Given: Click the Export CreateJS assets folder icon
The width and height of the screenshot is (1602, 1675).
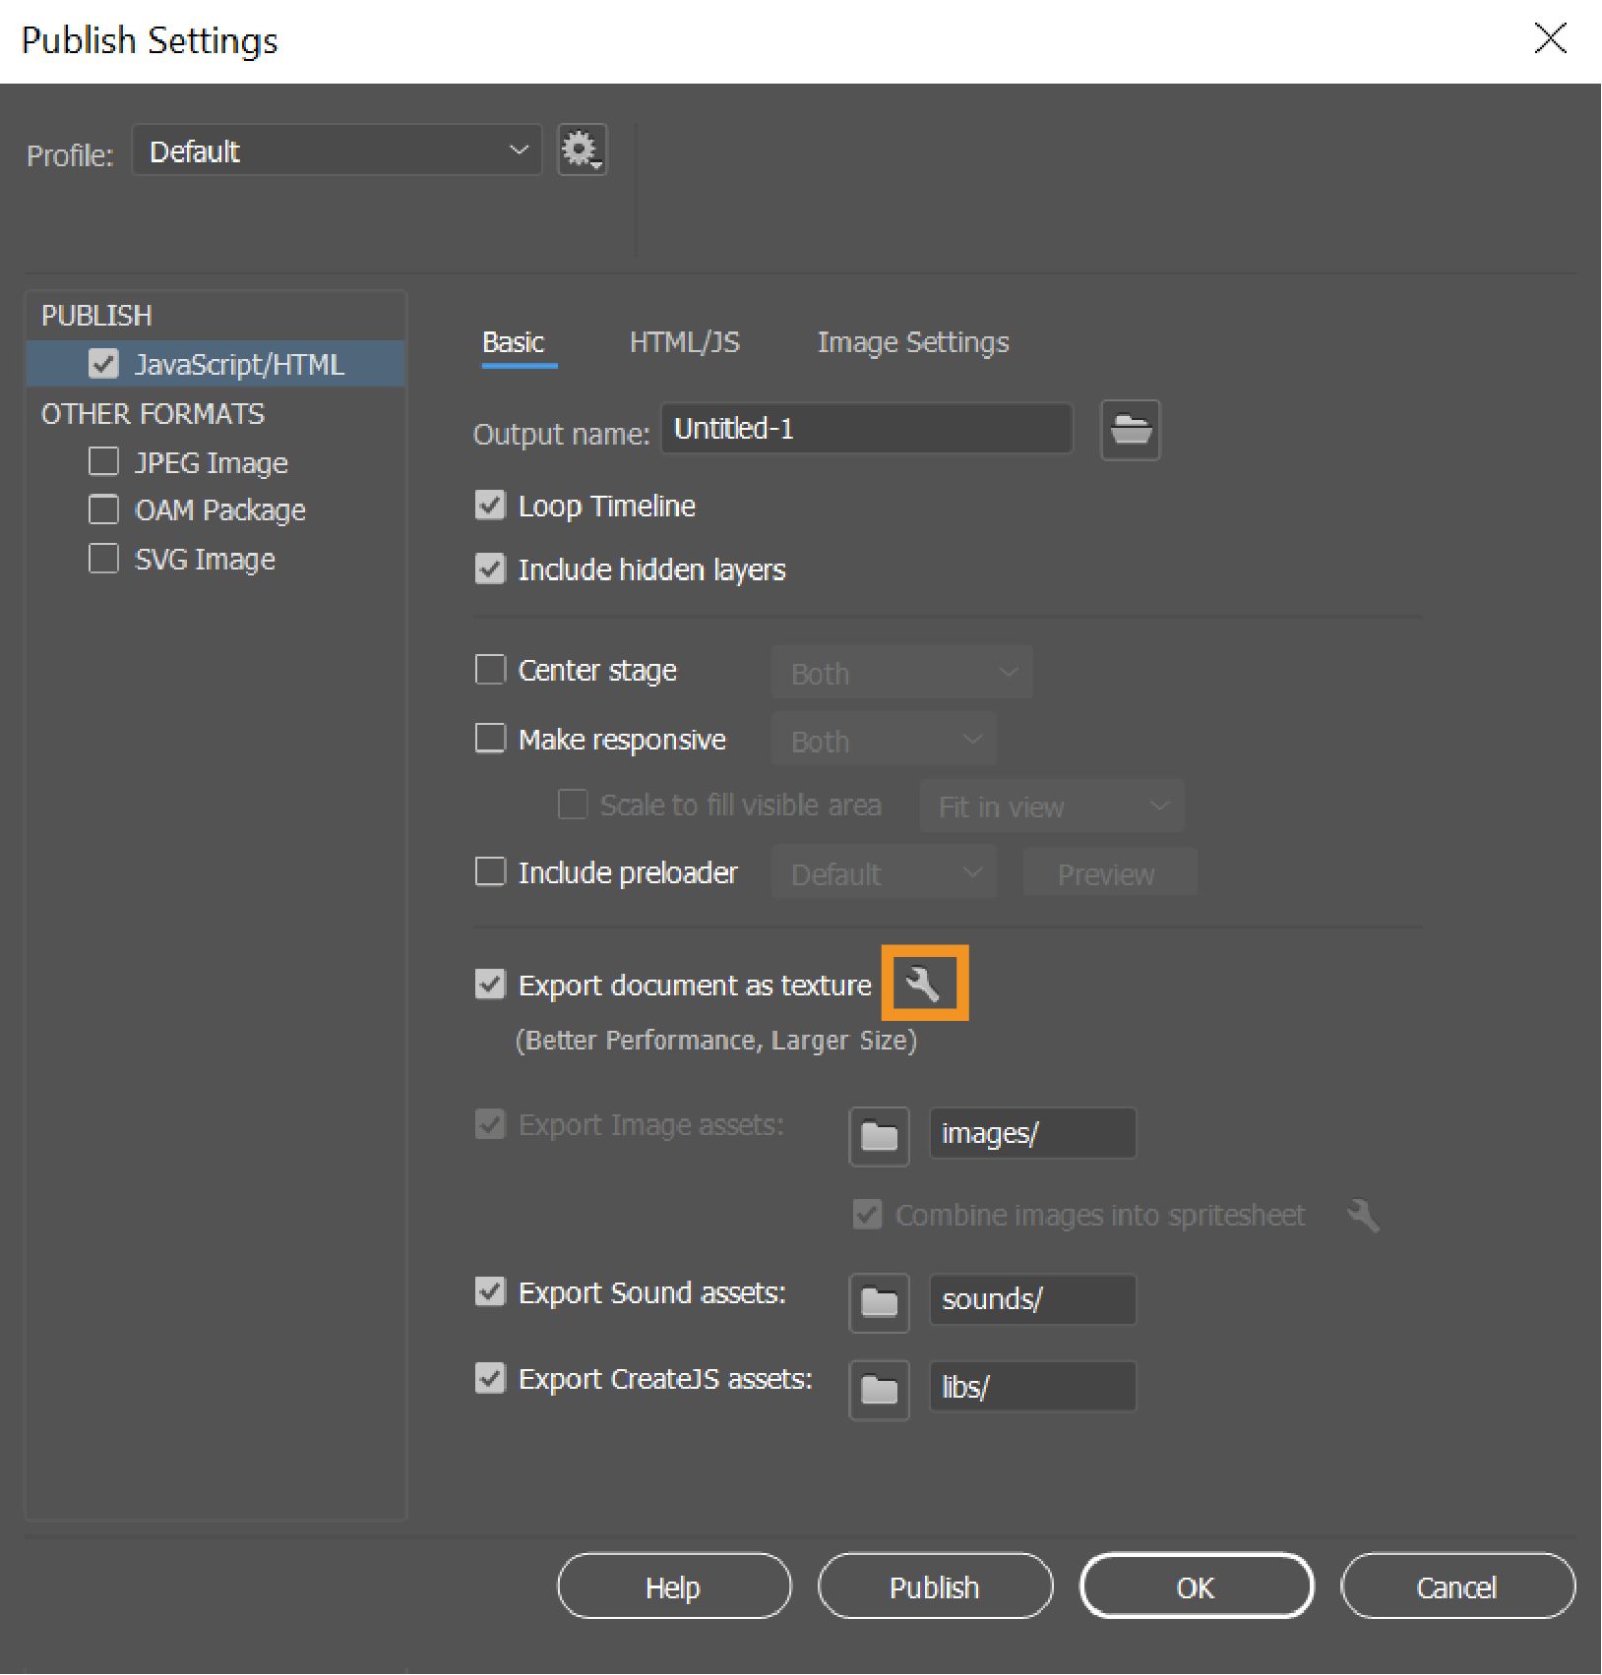Looking at the screenshot, I should point(878,1390).
